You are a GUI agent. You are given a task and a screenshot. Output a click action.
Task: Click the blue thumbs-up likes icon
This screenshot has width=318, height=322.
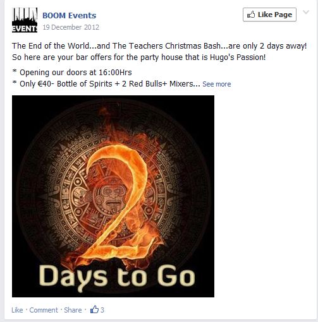point(94,309)
